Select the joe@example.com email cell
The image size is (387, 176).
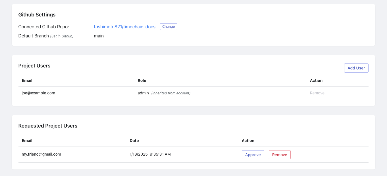[38, 93]
